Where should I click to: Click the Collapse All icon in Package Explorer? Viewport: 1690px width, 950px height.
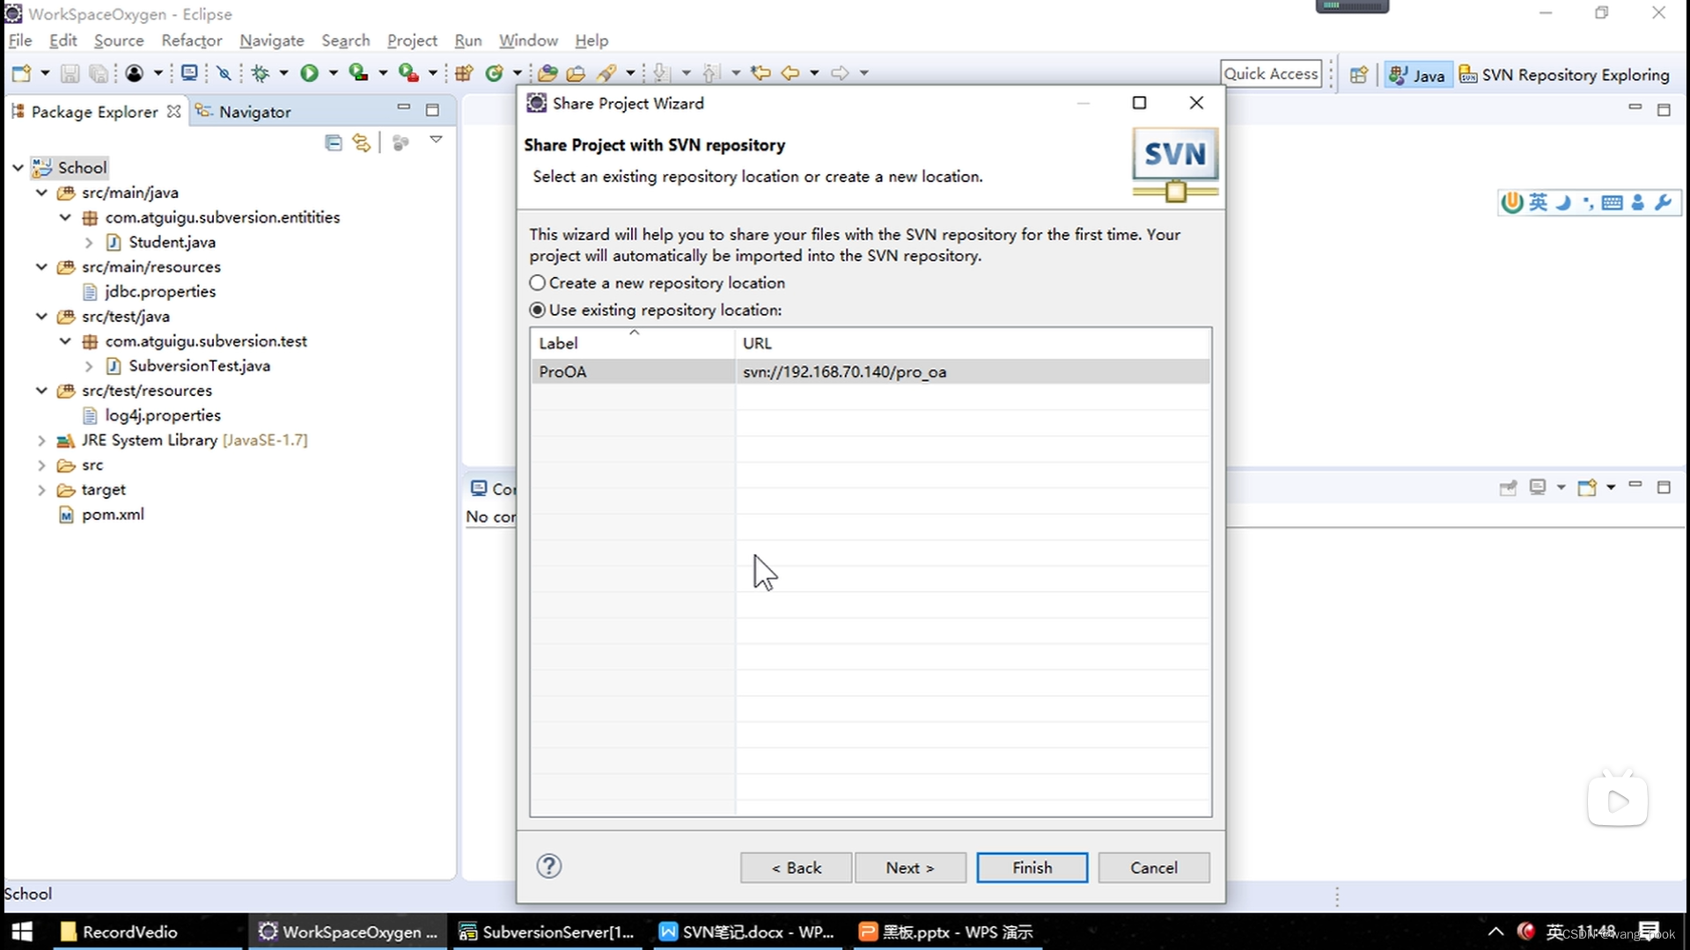tap(333, 142)
